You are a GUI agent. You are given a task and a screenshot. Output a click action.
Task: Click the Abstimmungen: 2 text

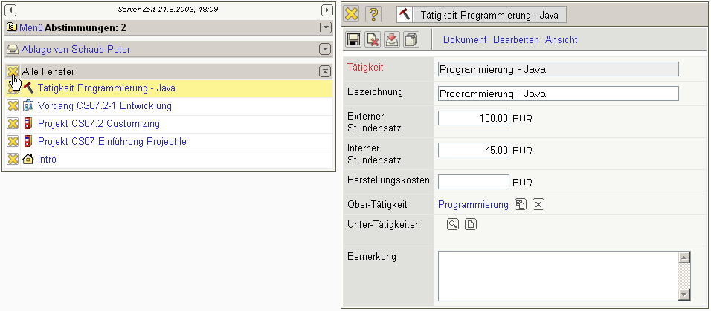[x=86, y=28]
